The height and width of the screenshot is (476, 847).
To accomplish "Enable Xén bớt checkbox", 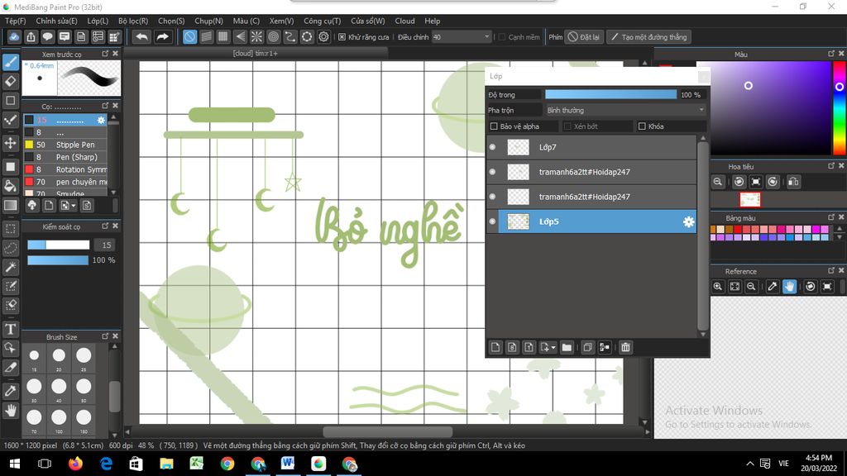I will [567, 126].
